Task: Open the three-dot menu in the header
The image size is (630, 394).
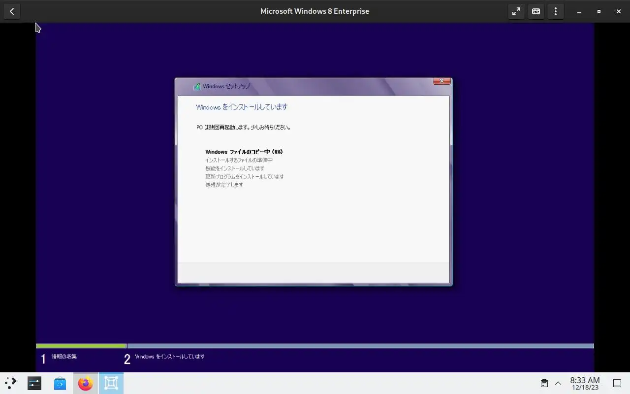Action: tap(556, 11)
